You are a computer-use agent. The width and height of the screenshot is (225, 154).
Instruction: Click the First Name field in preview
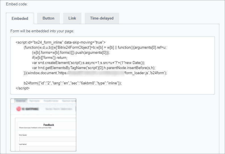pos(48,139)
